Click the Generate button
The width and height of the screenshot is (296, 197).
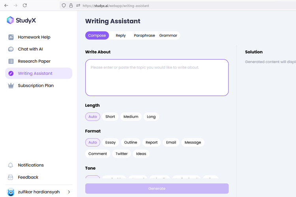pyautogui.click(x=157, y=188)
